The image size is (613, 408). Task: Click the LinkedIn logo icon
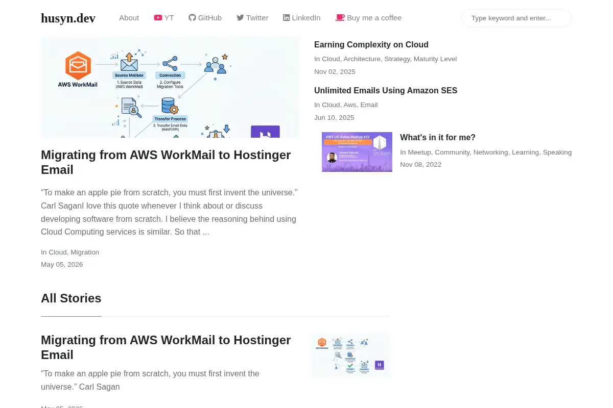point(286,18)
